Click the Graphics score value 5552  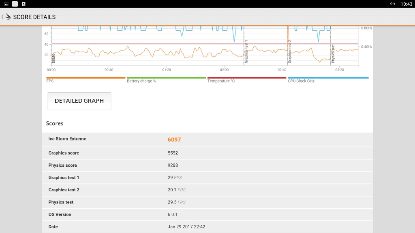pos(173,153)
